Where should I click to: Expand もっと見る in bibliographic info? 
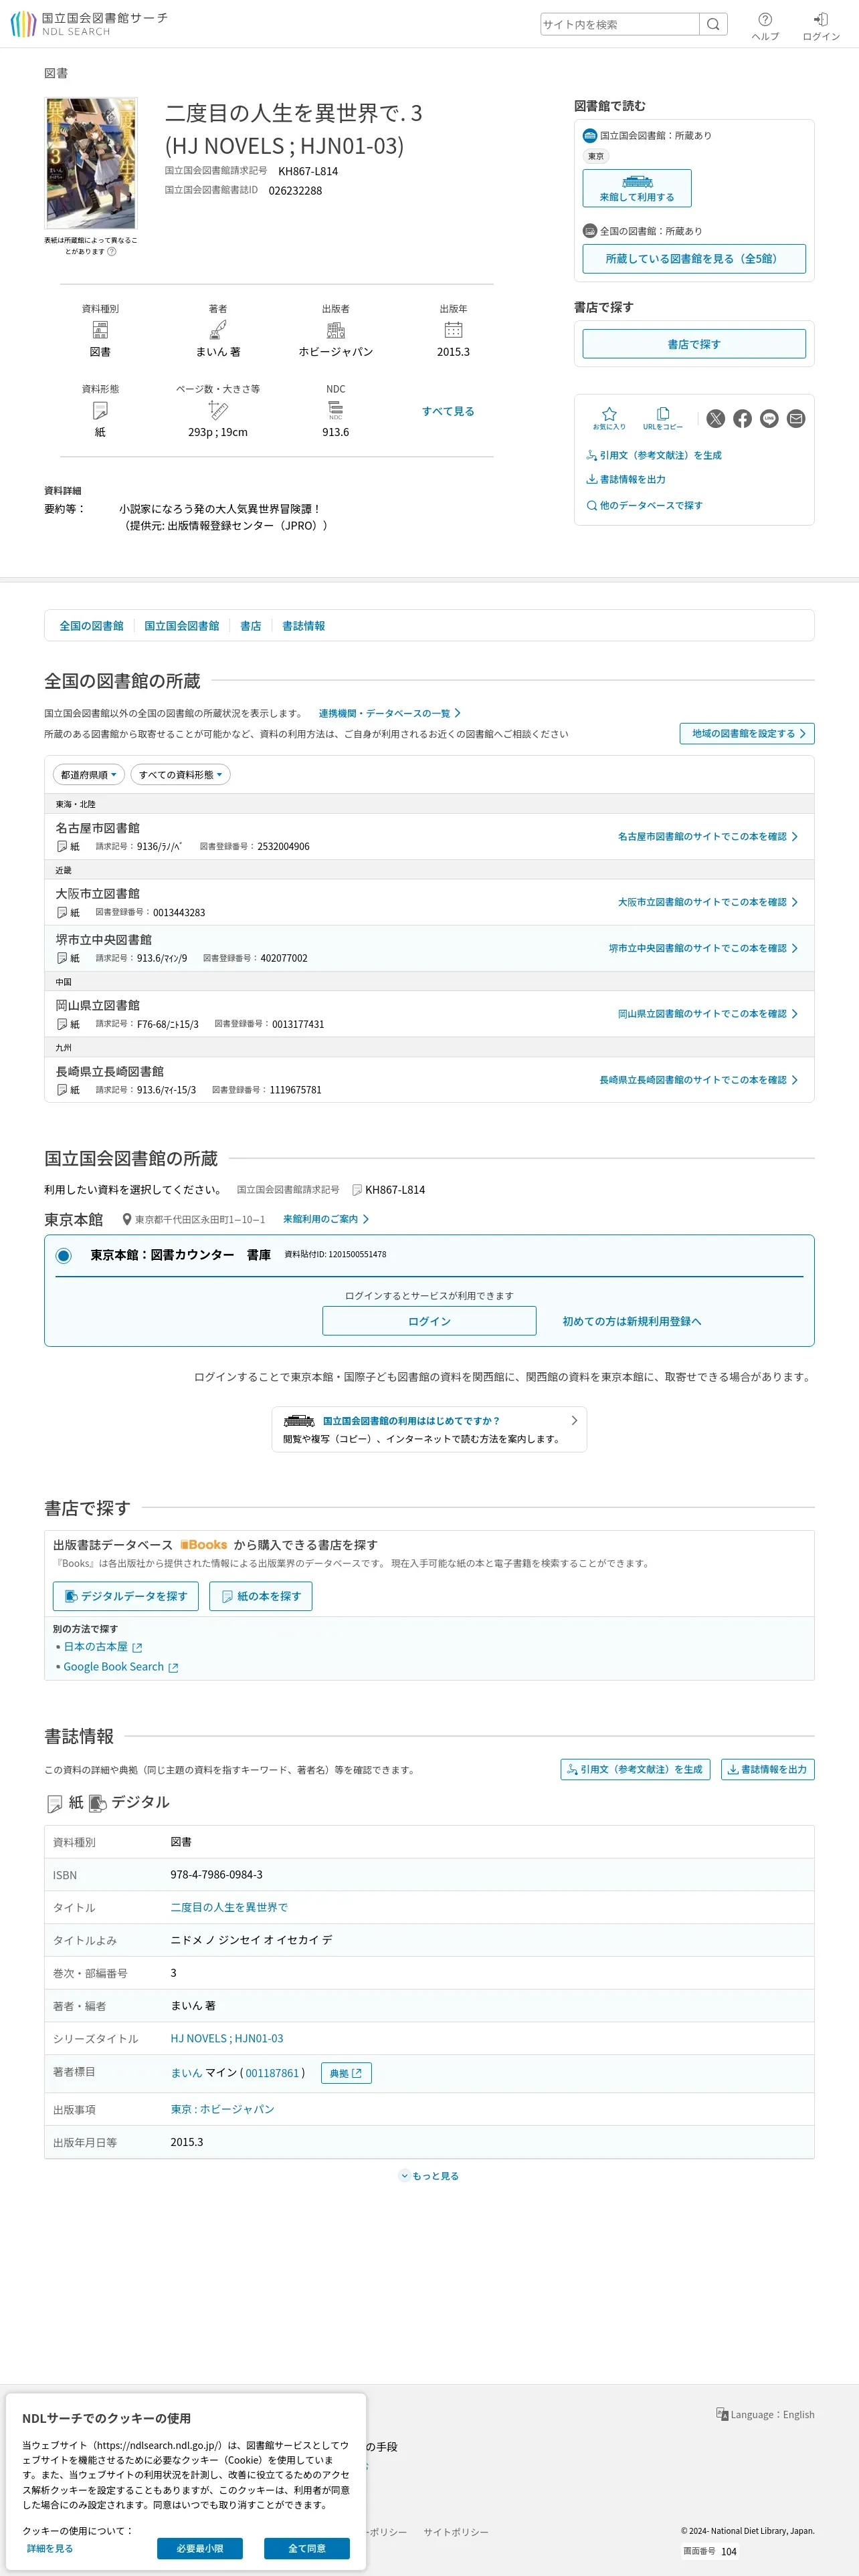click(429, 2176)
